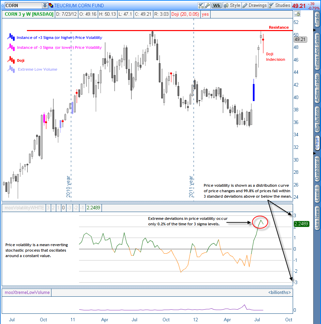Image resolution: width=321 pixels, height=324 pixels.
Task: Open the CORN symbol dropdown
Action: [45, 5]
